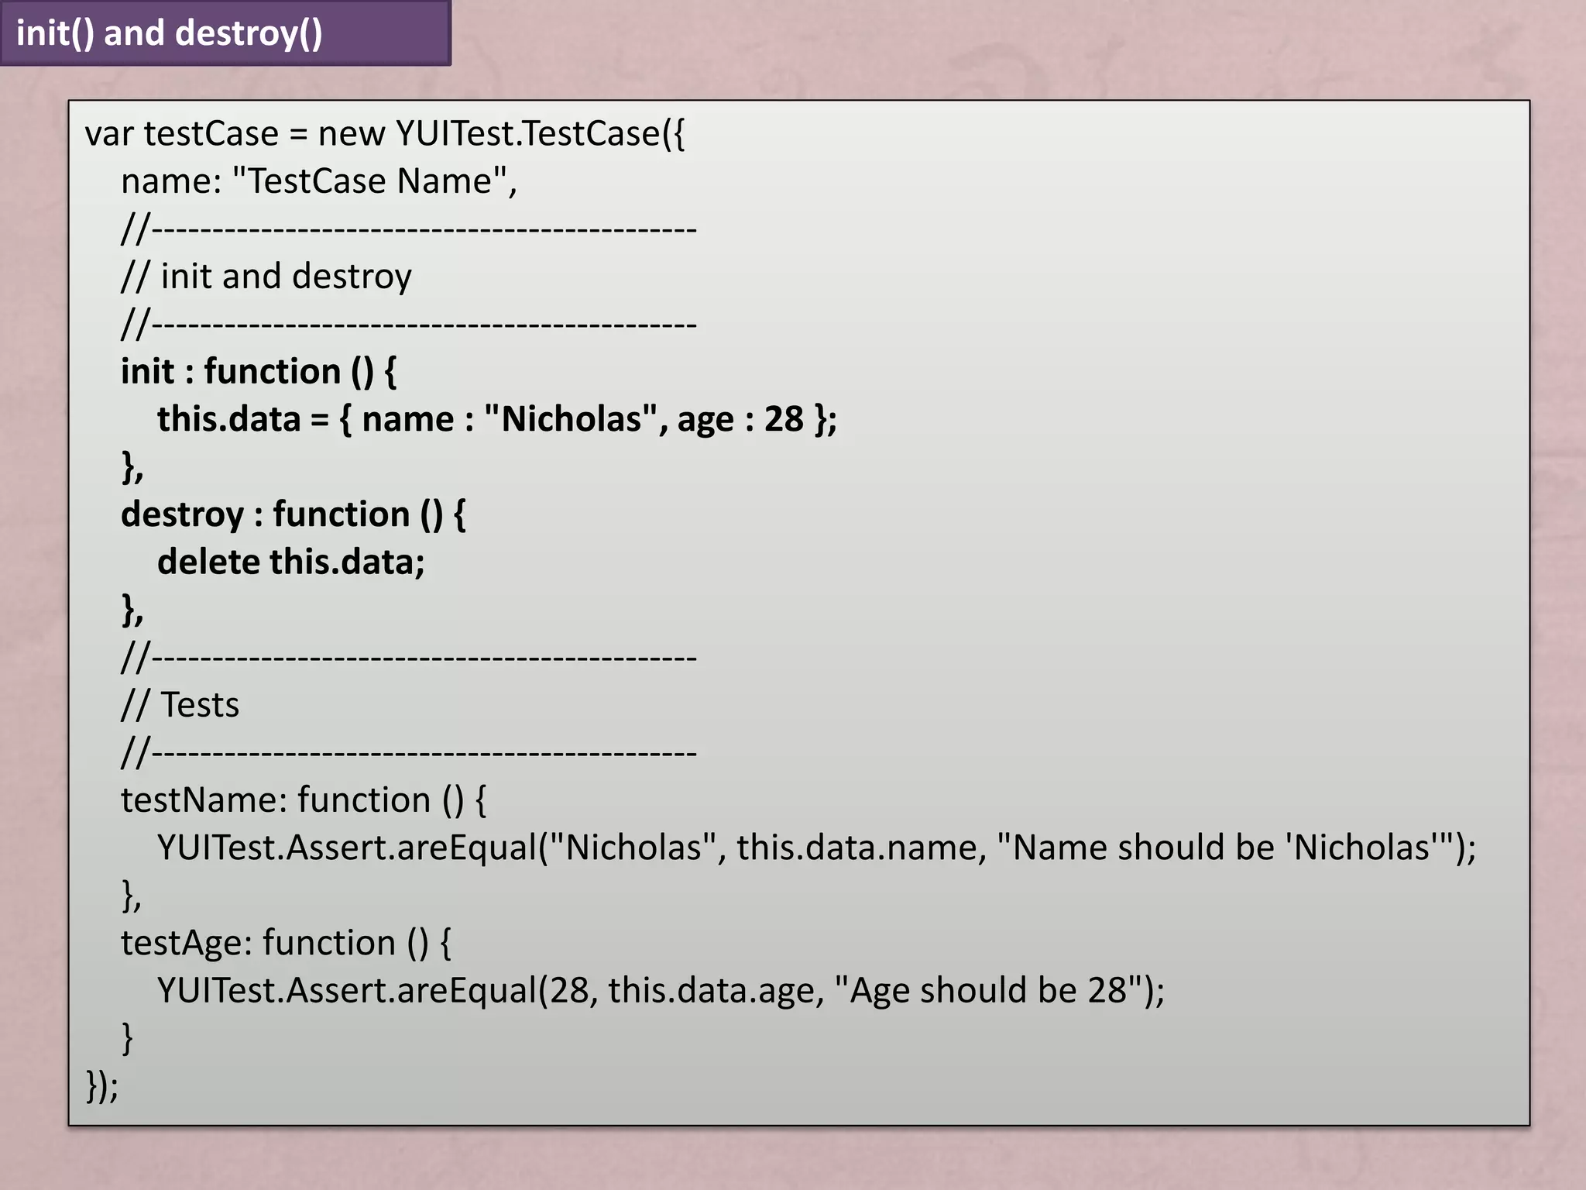
Task: Click the bold line 'destroy : function () {'
Action: point(294,514)
